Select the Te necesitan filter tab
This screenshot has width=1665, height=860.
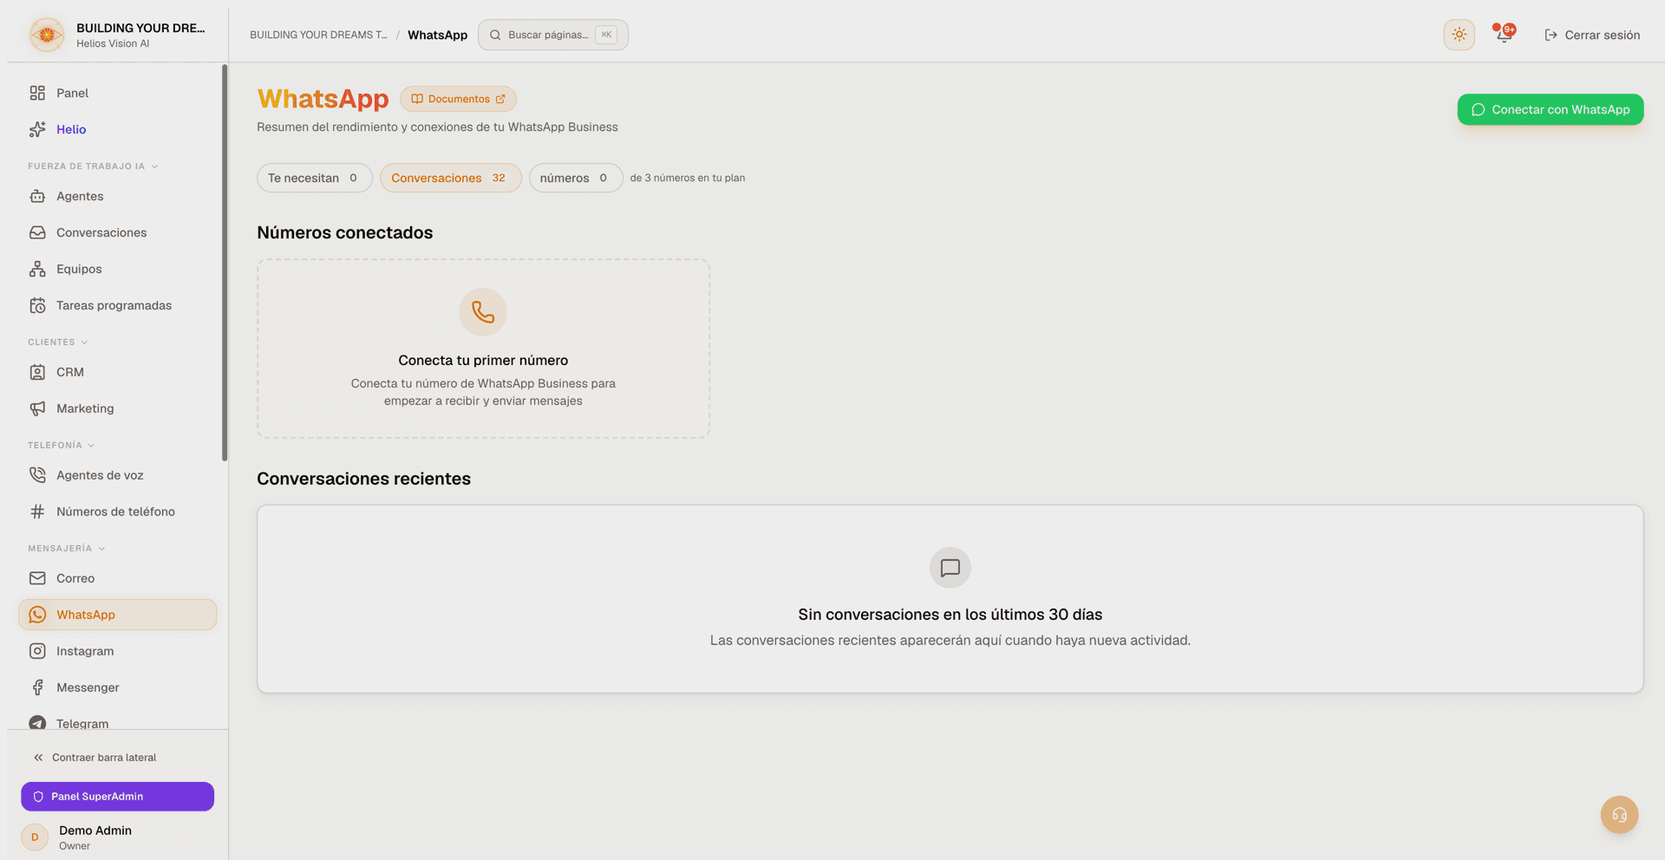pos(315,178)
